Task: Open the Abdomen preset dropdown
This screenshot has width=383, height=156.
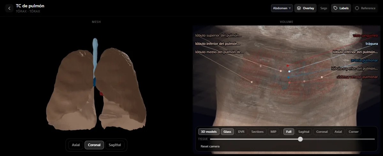Action: [x=282, y=8]
